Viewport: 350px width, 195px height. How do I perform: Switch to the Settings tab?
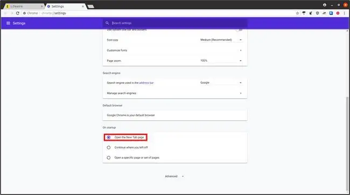66,6
